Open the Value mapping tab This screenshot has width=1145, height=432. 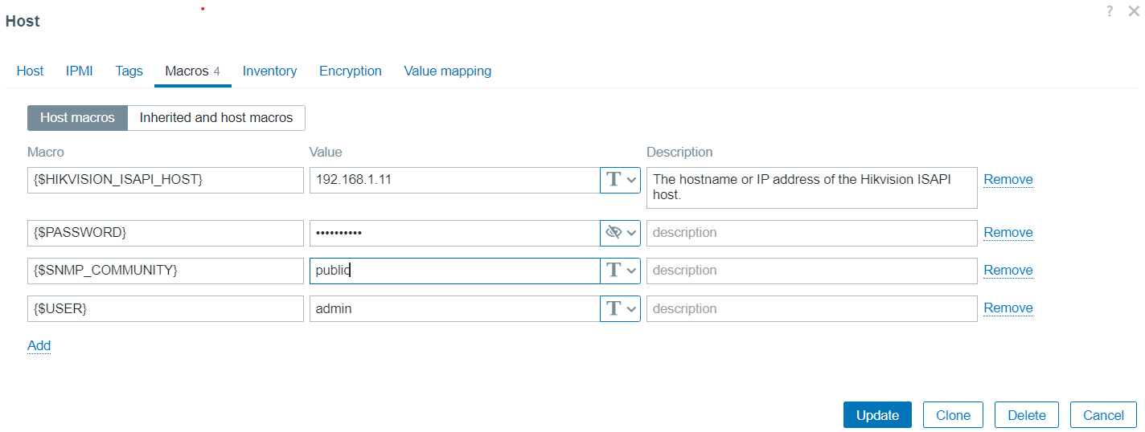[447, 71]
